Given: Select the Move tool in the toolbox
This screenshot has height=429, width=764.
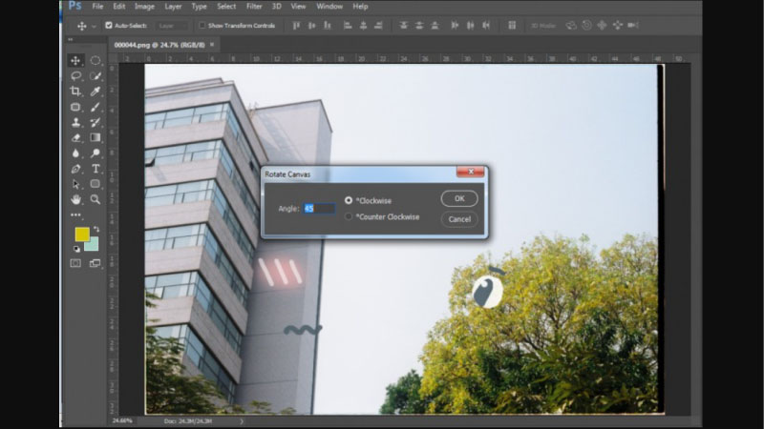Looking at the screenshot, I should tap(75, 60).
